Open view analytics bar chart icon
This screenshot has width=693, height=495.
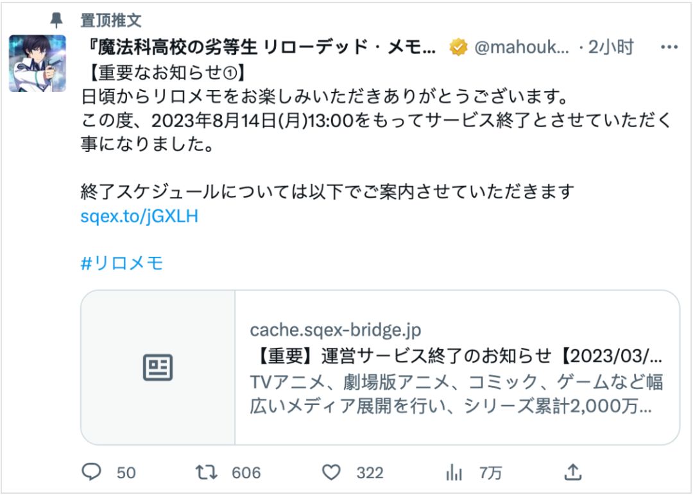[x=454, y=473]
